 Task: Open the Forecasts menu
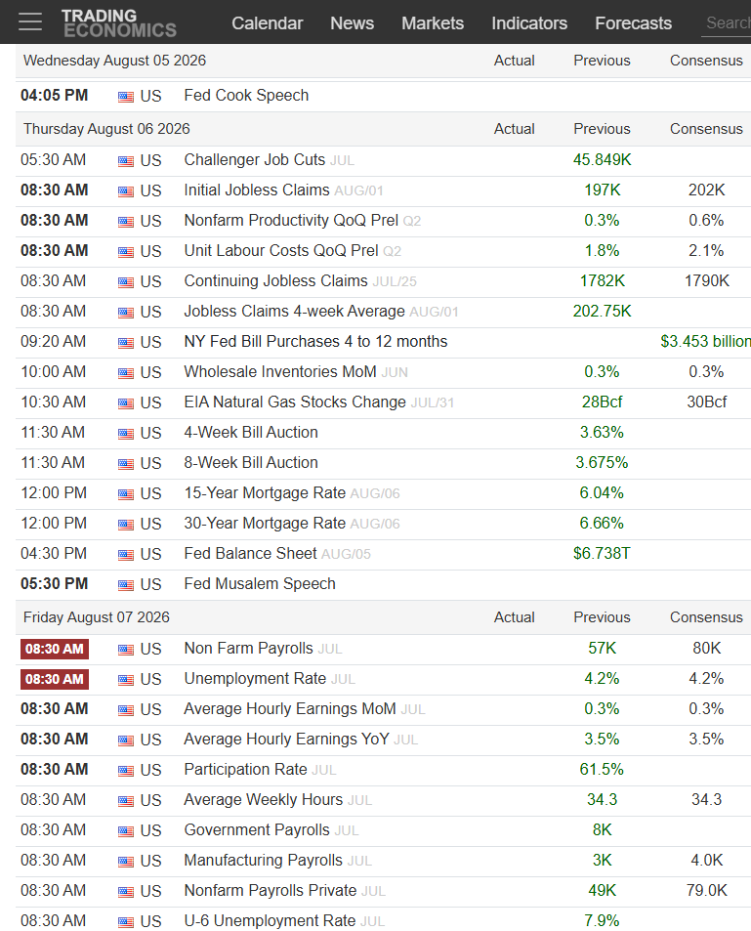(x=634, y=23)
